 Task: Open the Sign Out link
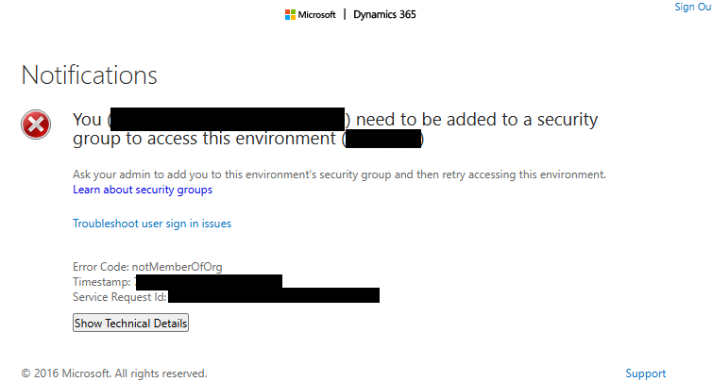(693, 7)
